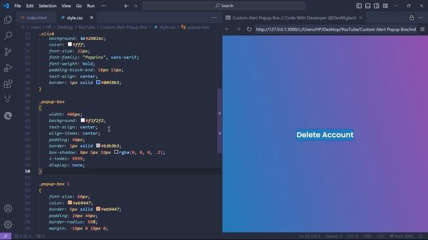The image size is (428, 240).
Task: Click the notifications bell icon
Action: [421, 236]
